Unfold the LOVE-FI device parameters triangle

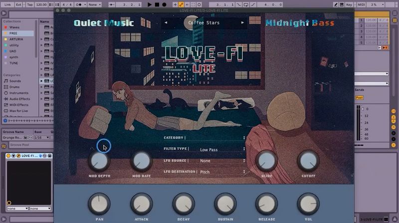tap(13, 156)
